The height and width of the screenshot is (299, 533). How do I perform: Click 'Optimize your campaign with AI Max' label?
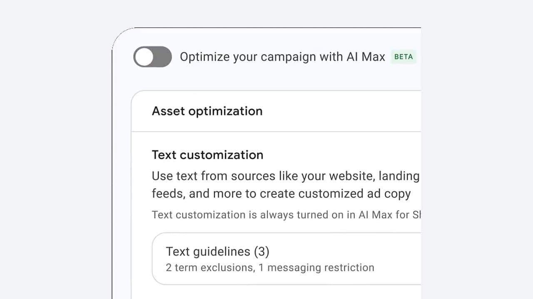282,57
